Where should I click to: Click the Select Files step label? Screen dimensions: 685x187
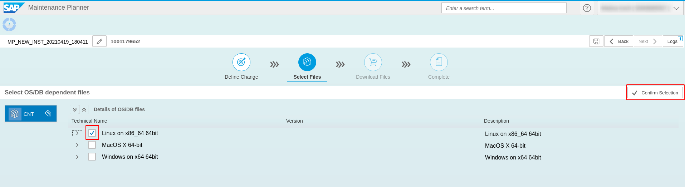[307, 77]
